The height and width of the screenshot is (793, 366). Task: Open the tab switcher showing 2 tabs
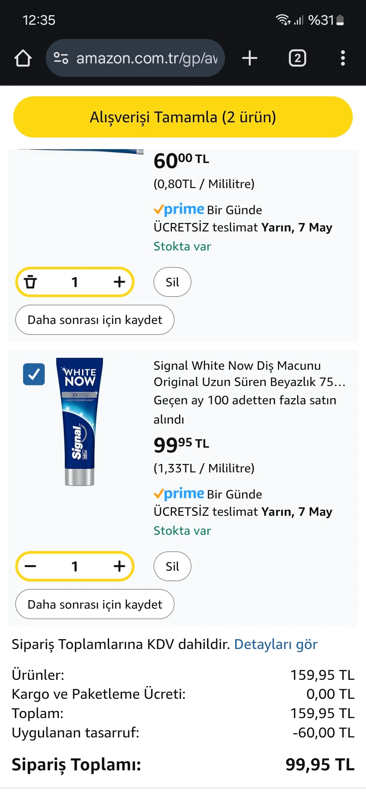tap(297, 58)
